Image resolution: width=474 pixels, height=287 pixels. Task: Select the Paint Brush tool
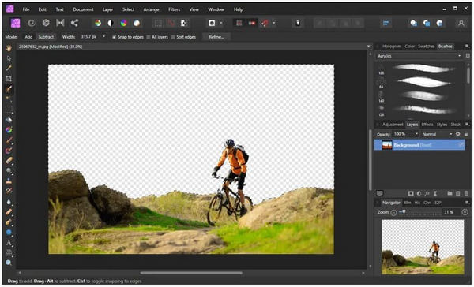[9, 140]
